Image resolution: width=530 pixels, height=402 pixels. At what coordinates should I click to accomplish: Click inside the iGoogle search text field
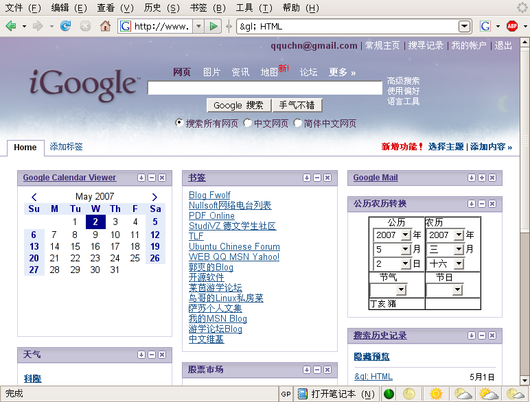click(265, 88)
